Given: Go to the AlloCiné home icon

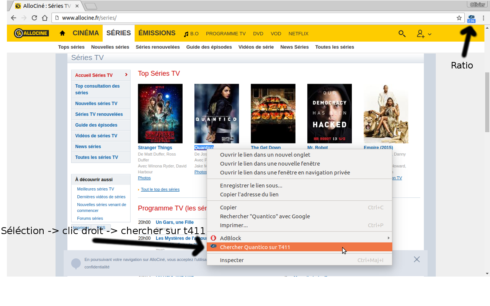Looking at the screenshot, I should [x=62, y=33].
